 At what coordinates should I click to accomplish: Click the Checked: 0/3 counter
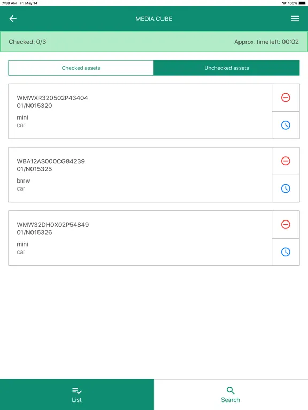click(x=27, y=42)
